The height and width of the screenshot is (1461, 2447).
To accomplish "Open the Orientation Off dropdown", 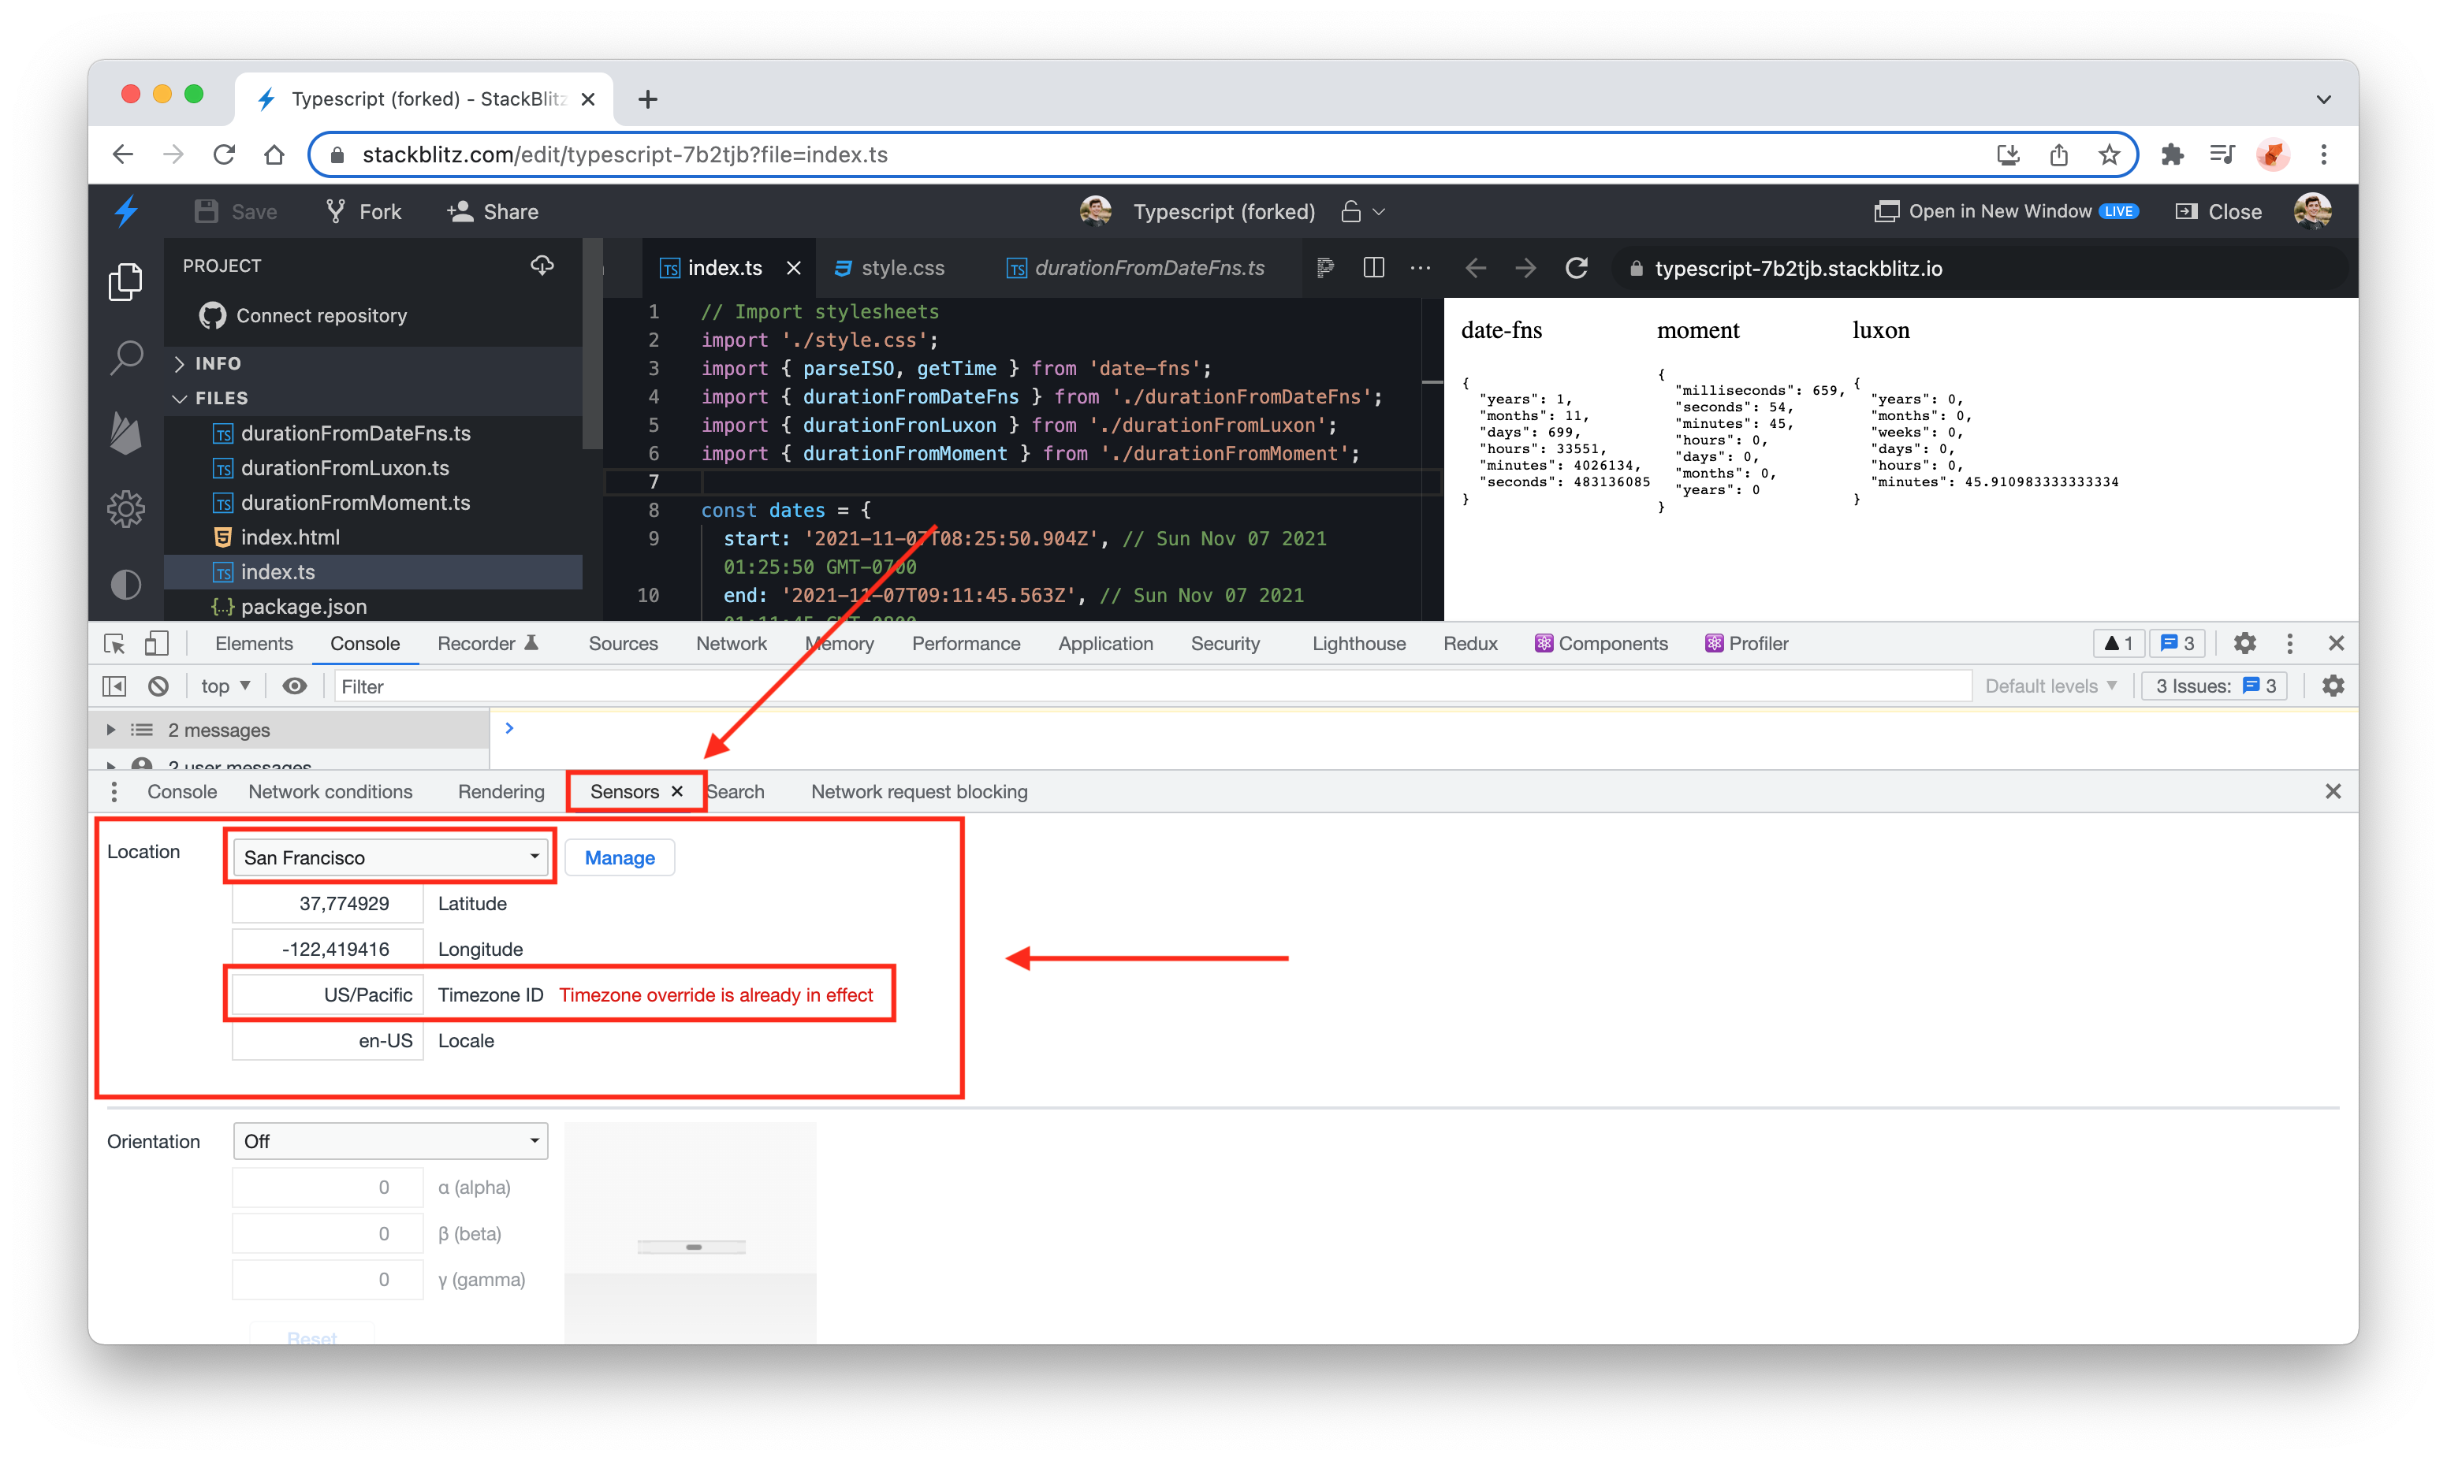I will click(391, 1141).
